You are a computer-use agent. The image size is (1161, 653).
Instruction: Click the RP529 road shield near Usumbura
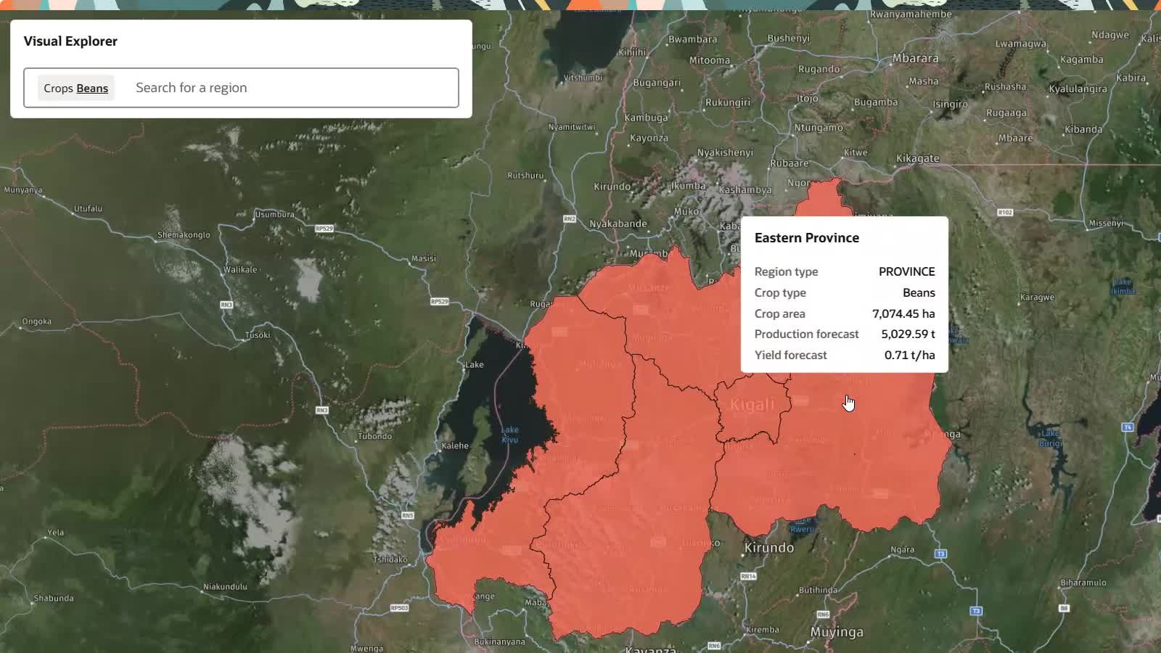click(x=324, y=229)
